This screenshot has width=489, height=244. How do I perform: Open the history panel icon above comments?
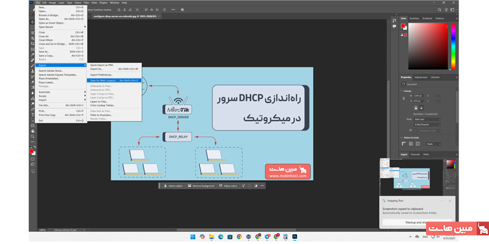click(394, 21)
